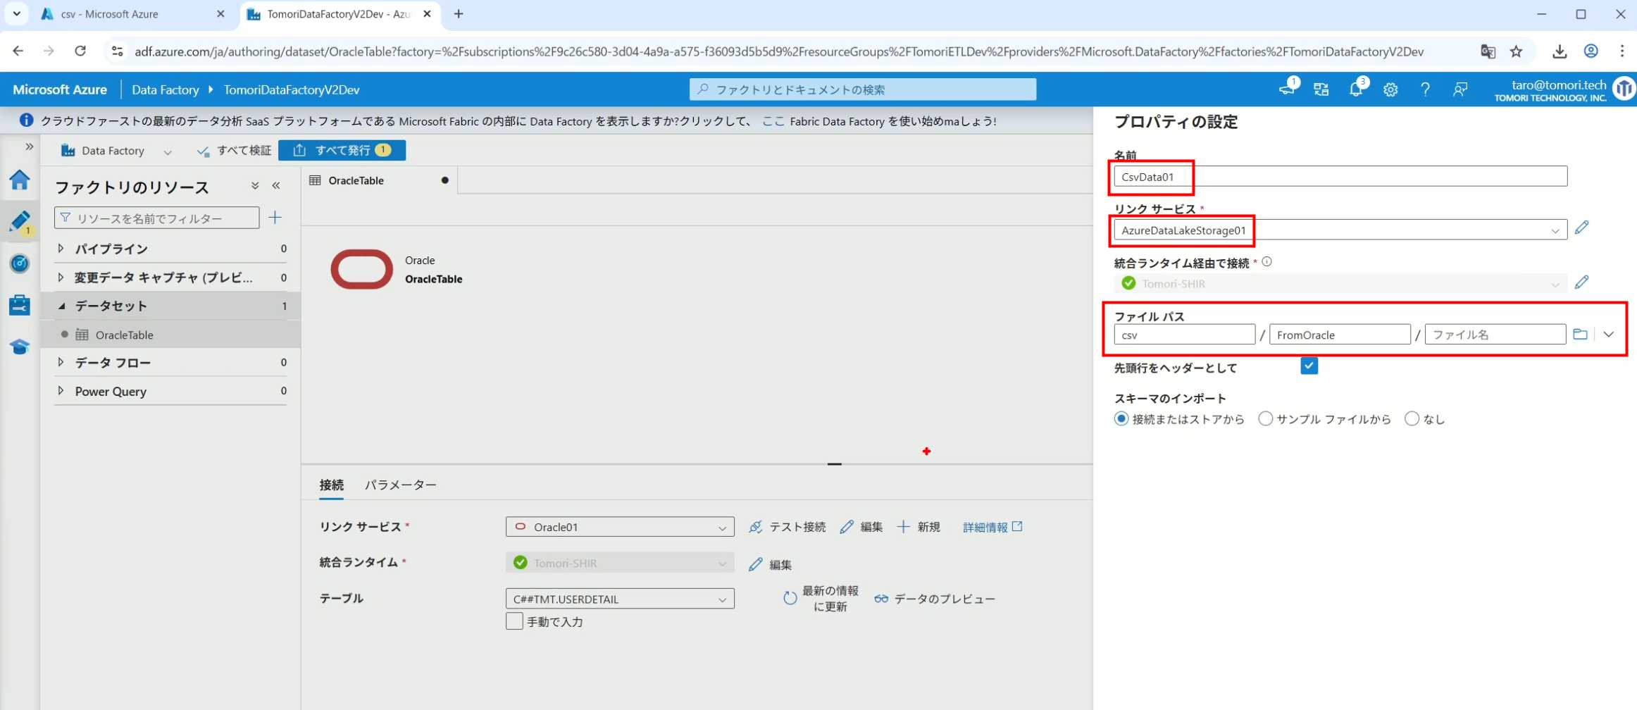
Task: Switch to the パラメーター tab
Action: point(400,485)
